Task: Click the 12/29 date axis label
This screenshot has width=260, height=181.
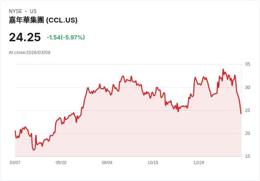Action: point(199,162)
